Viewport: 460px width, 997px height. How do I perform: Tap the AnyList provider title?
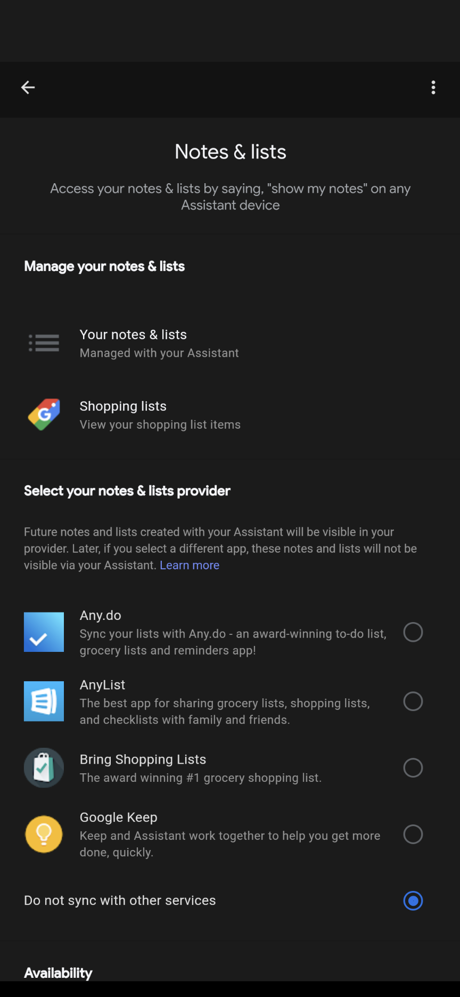(102, 685)
